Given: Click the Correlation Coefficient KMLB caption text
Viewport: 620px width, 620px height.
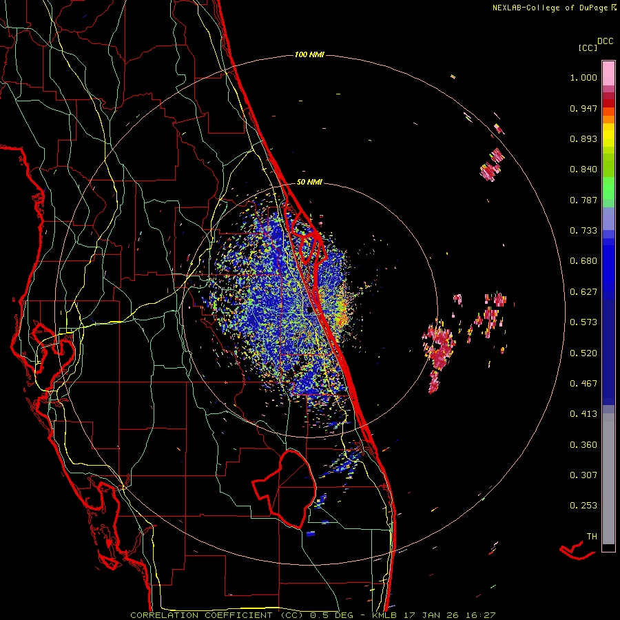Looking at the screenshot, I should tap(313, 615).
